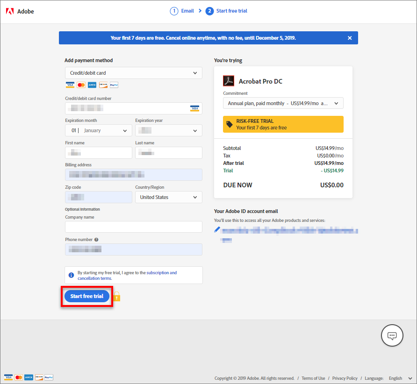Dismiss the blue free trial banner
The width and height of the screenshot is (417, 384).
point(350,38)
